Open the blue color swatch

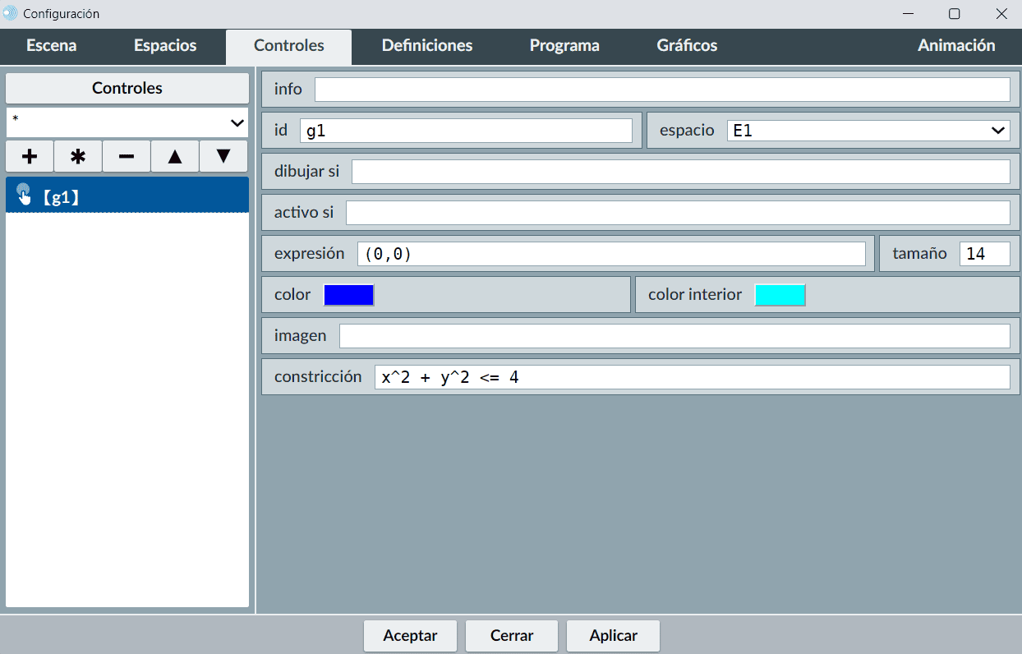point(348,295)
